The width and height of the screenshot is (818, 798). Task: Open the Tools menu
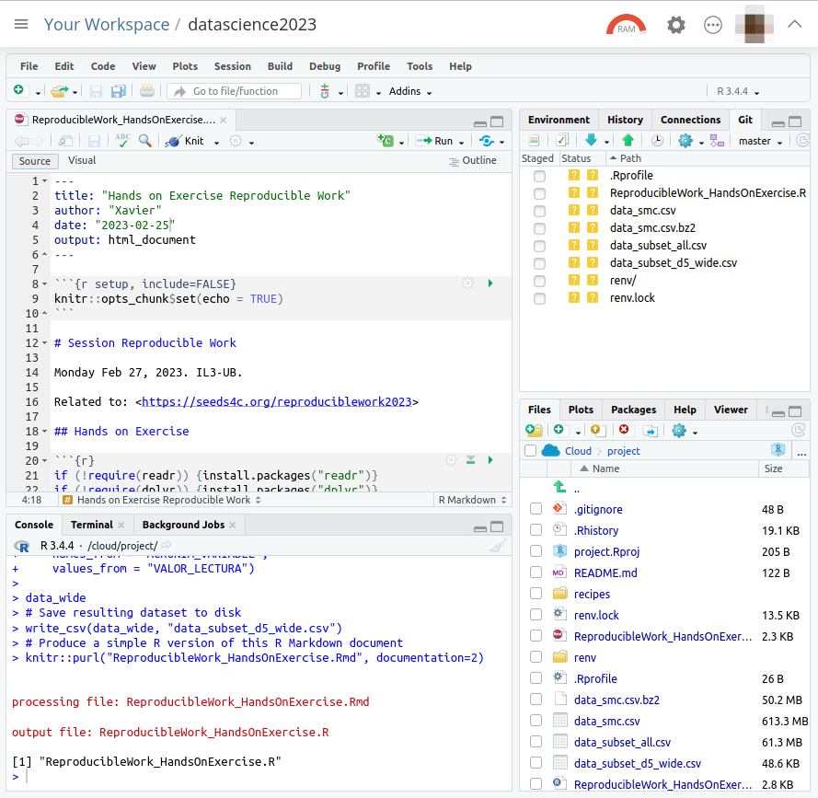point(420,66)
